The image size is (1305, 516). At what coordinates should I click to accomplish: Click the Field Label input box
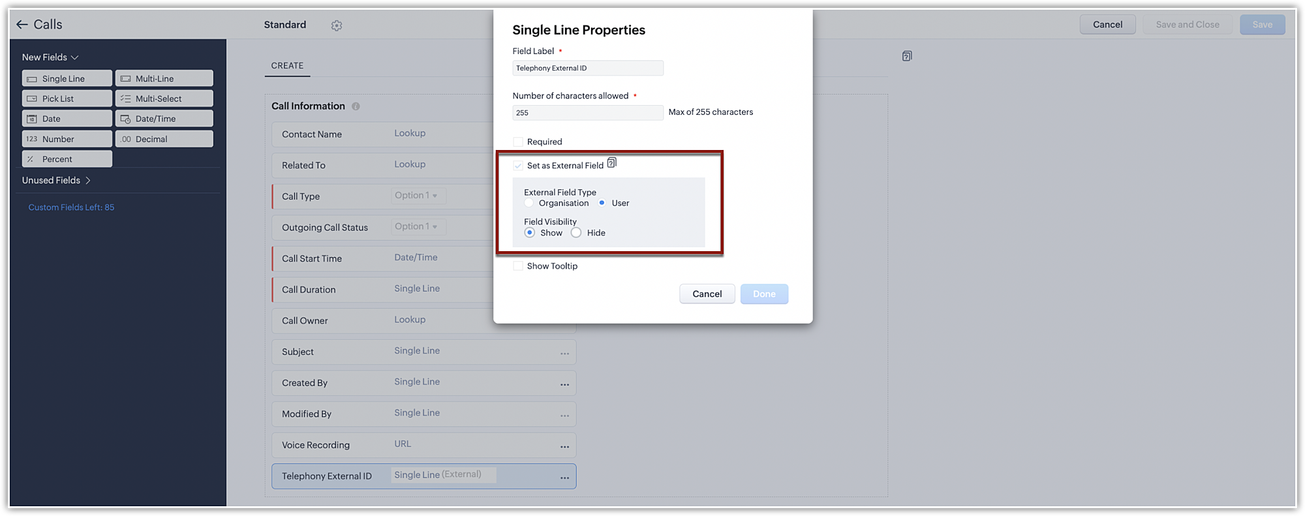(x=587, y=68)
